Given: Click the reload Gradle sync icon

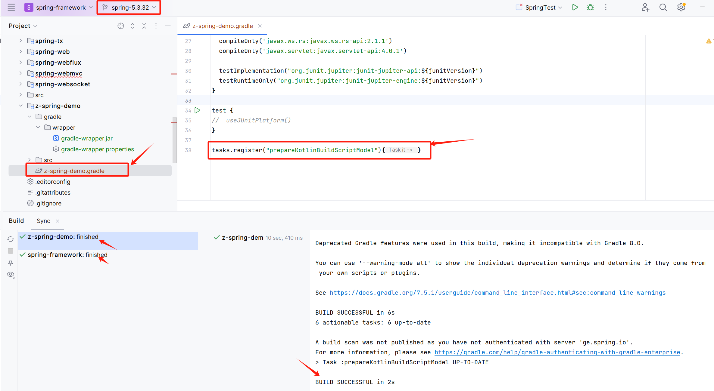Looking at the screenshot, I should point(11,239).
